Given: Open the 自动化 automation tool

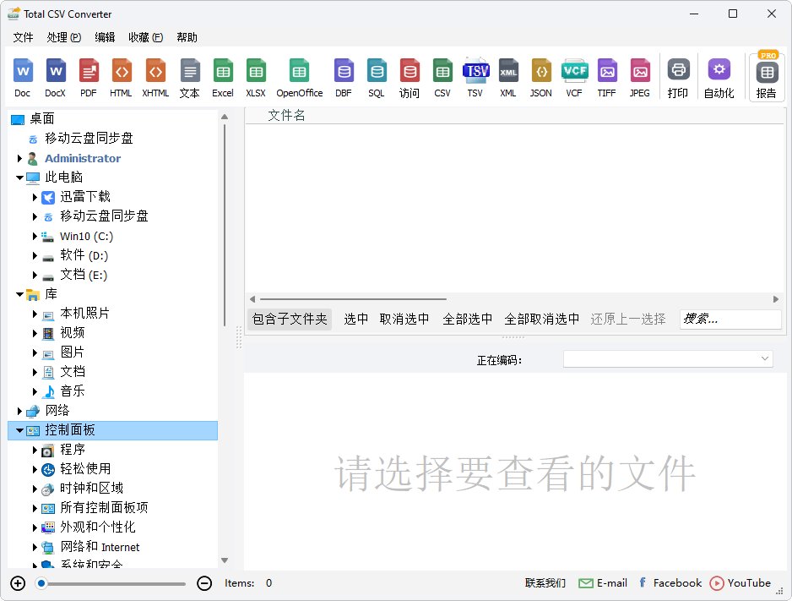Looking at the screenshot, I should [x=719, y=77].
